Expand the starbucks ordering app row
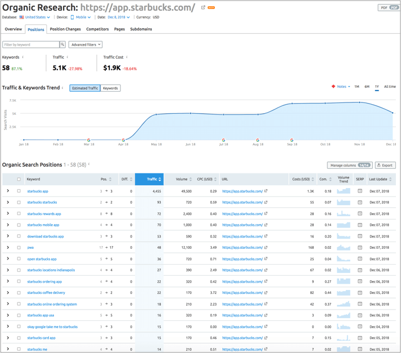 8,281
